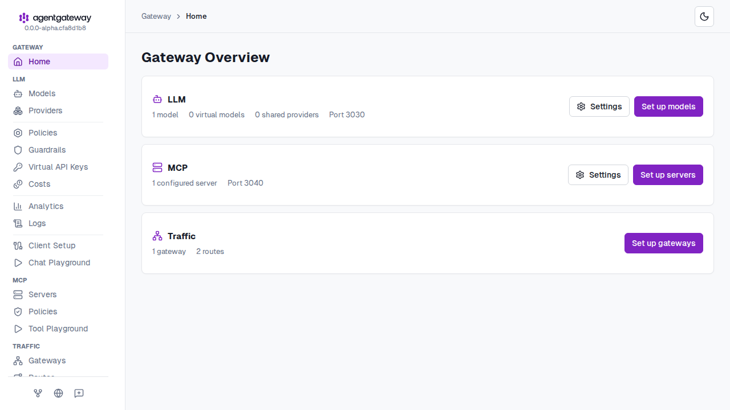Click the '1 gateway' text
The width and height of the screenshot is (730, 410).
(169, 252)
